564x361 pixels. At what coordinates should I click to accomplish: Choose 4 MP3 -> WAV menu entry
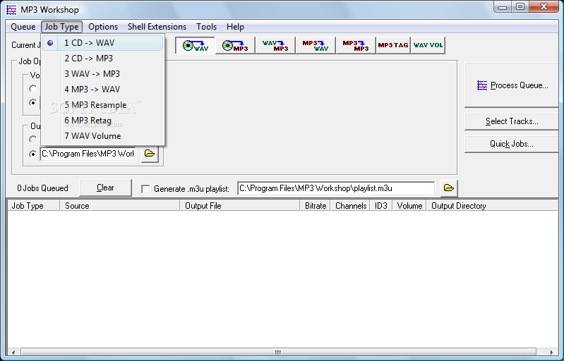coord(103,89)
